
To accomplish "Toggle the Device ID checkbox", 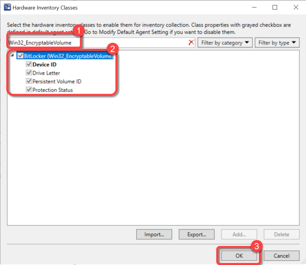I will tap(29, 64).
